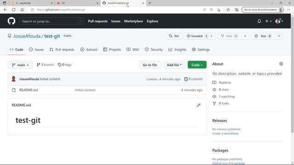Pin the repository with the Pin button
The image size is (294, 165).
pos(174,36)
